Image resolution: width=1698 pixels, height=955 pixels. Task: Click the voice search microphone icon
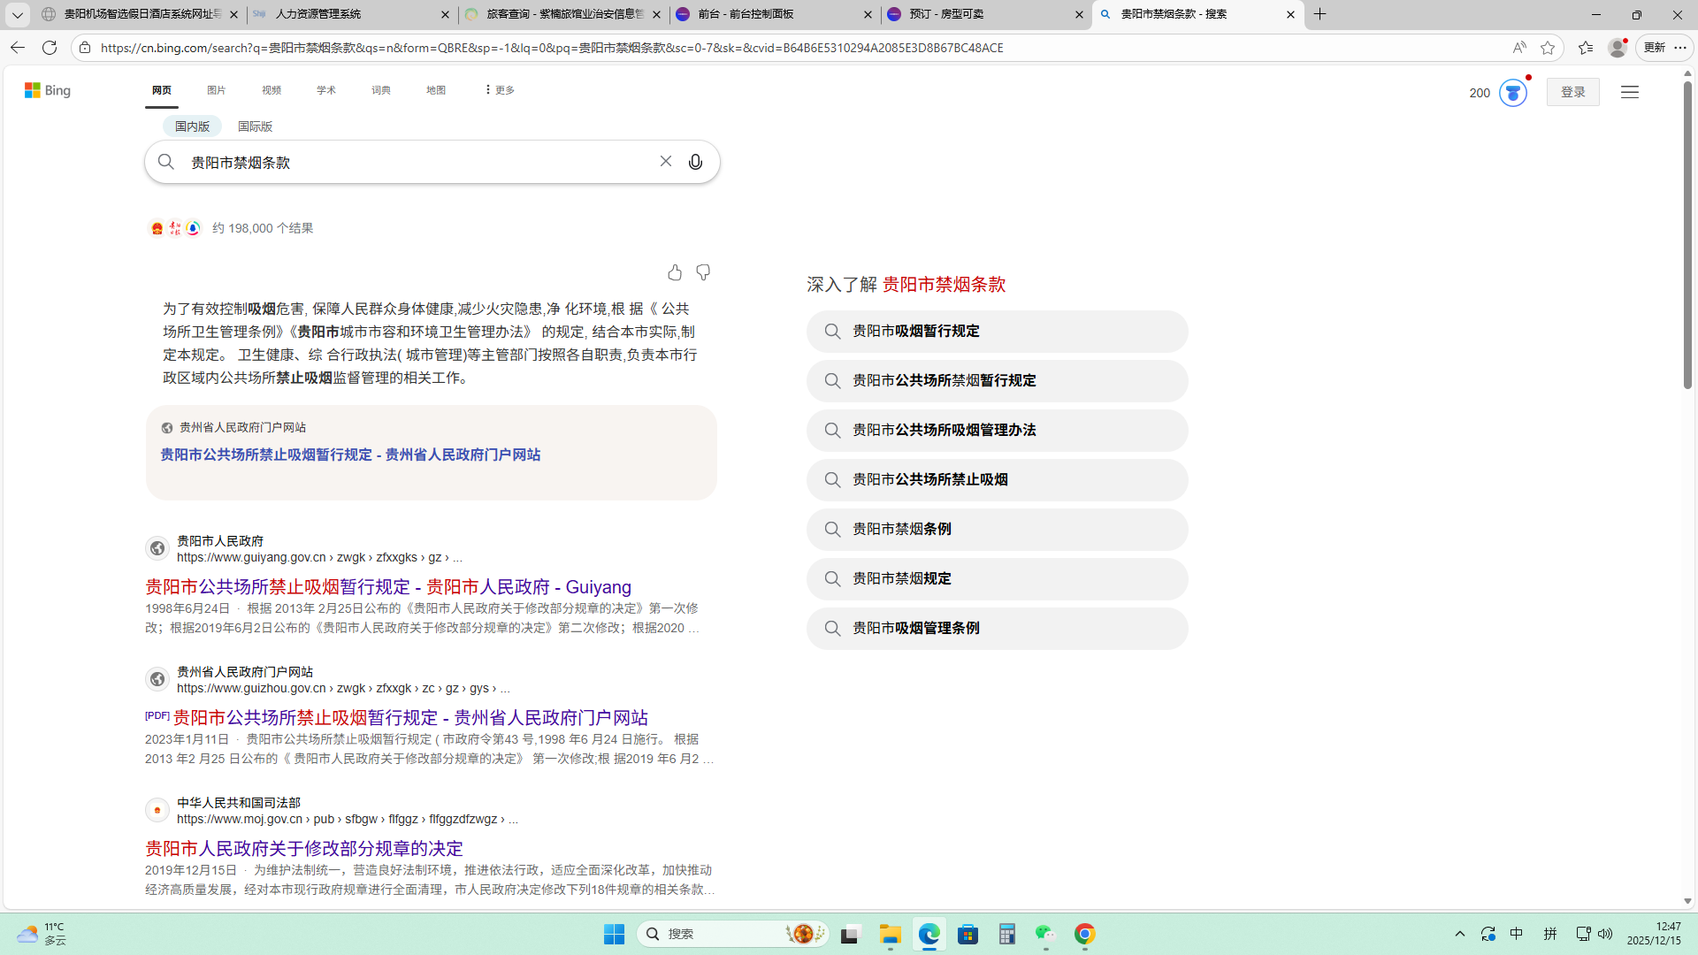(x=695, y=162)
